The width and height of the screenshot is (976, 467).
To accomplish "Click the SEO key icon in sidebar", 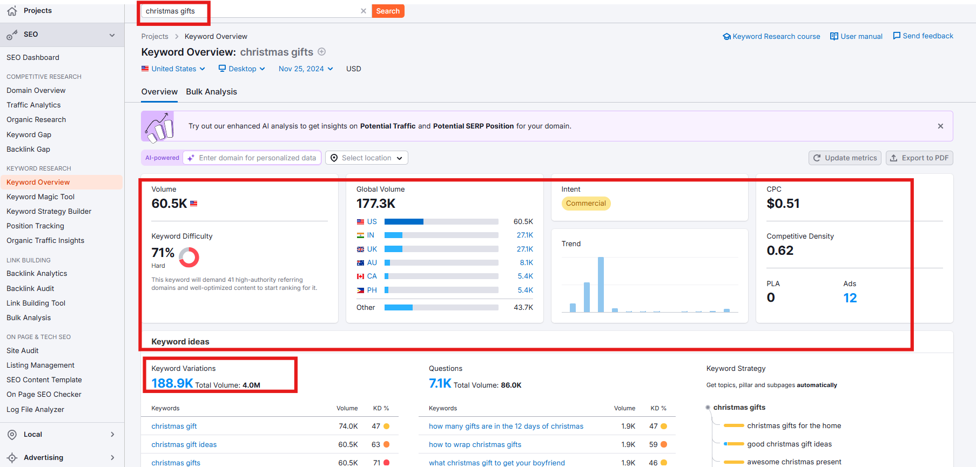I will [12, 35].
